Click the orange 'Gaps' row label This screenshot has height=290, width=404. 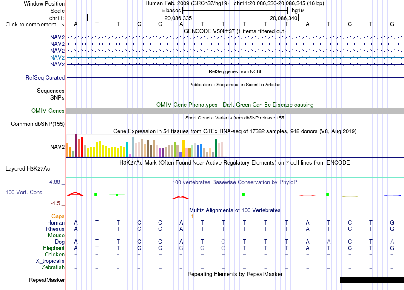click(x=58, y=216)
